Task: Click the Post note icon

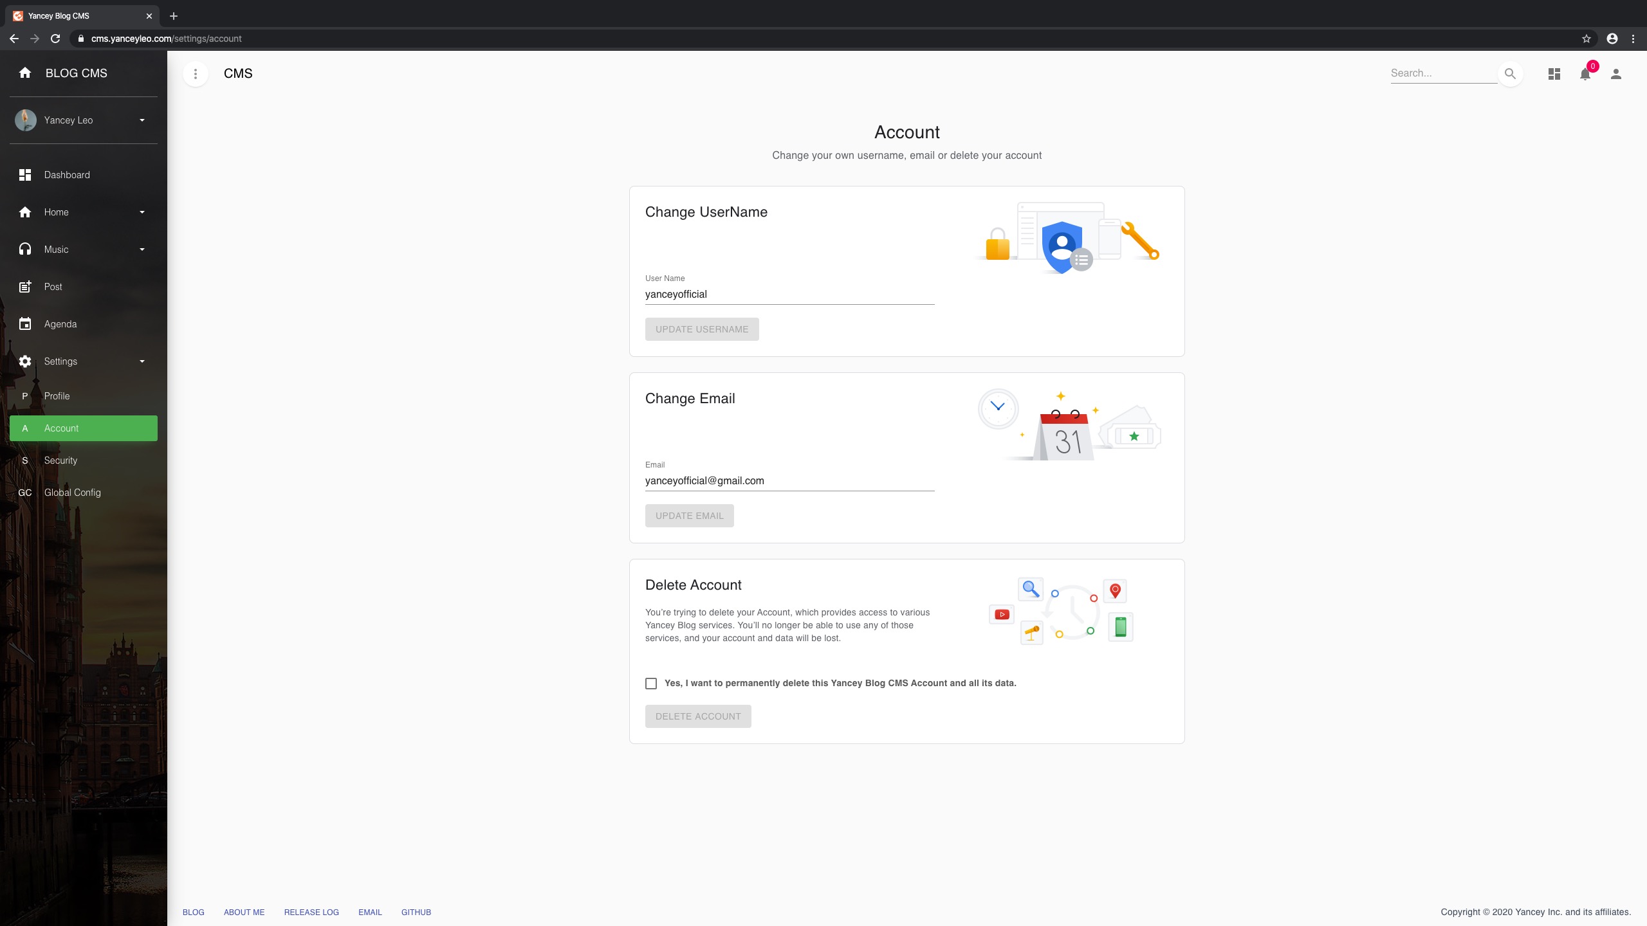Action: click(x=25, y=287)
